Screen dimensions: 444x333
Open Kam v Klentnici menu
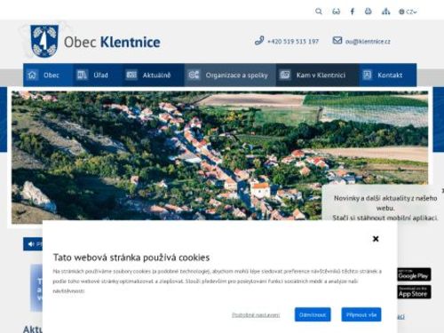[317, 75]
